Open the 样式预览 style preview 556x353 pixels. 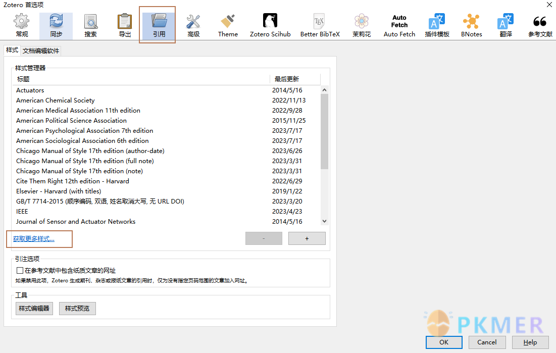click(x=77, y=308)
